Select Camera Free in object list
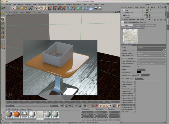The width and height of the screenshot is (169, 124). point(129,13)
